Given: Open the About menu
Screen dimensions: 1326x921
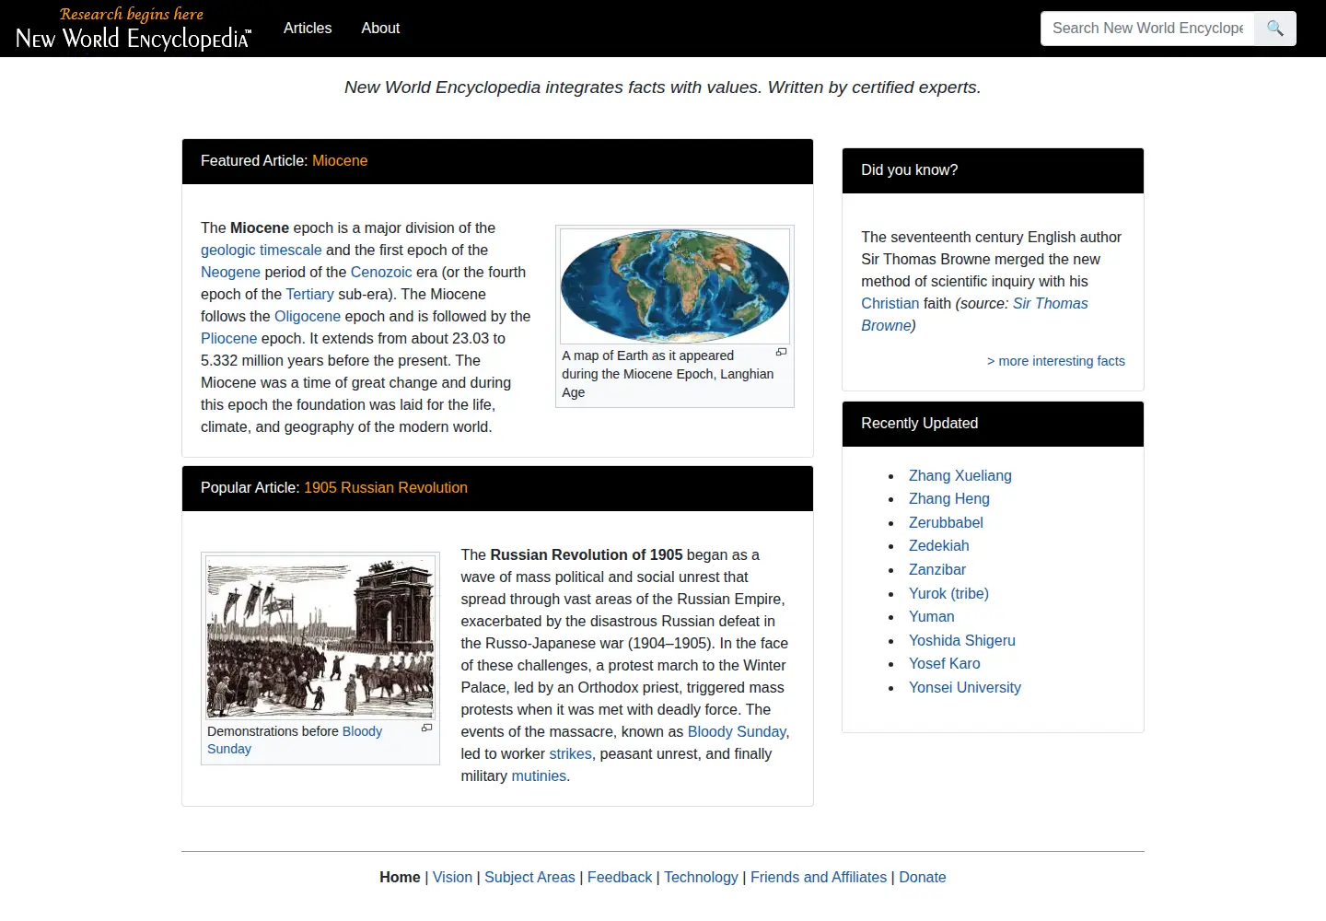Looking at the screenshot, I should point(380,29).
